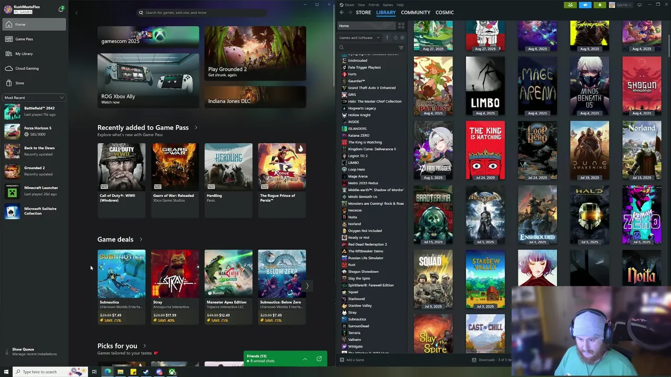The width and height of the screenshot is (671, 377).
Task: Go back using Xbox app back arrow
Action: pyautogui.click(x=77, y=13)
